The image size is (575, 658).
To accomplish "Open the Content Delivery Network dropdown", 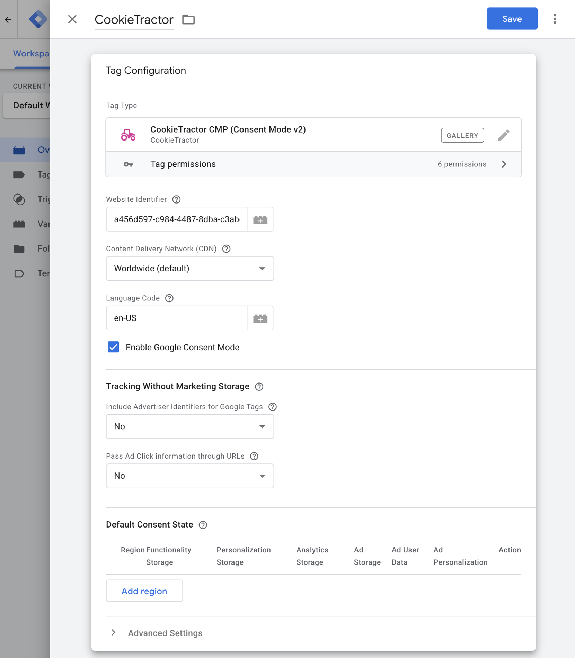I will point(190,269).
